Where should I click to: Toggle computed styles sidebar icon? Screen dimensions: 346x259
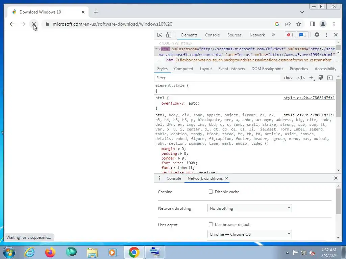330,78
